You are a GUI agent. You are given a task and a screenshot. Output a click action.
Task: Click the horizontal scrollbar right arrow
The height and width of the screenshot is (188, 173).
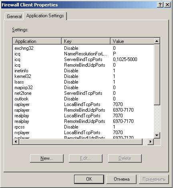pyautogui.click(x=151, y=142)
